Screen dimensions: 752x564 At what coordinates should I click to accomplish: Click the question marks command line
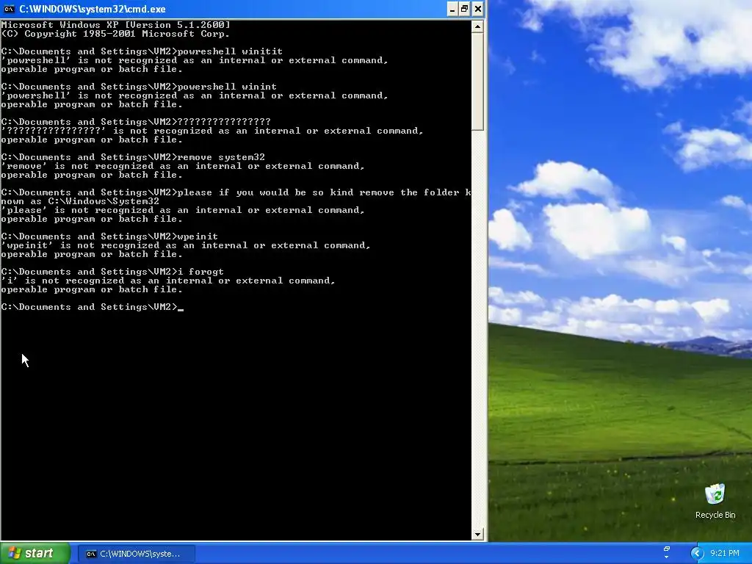(x=136, y=122)
